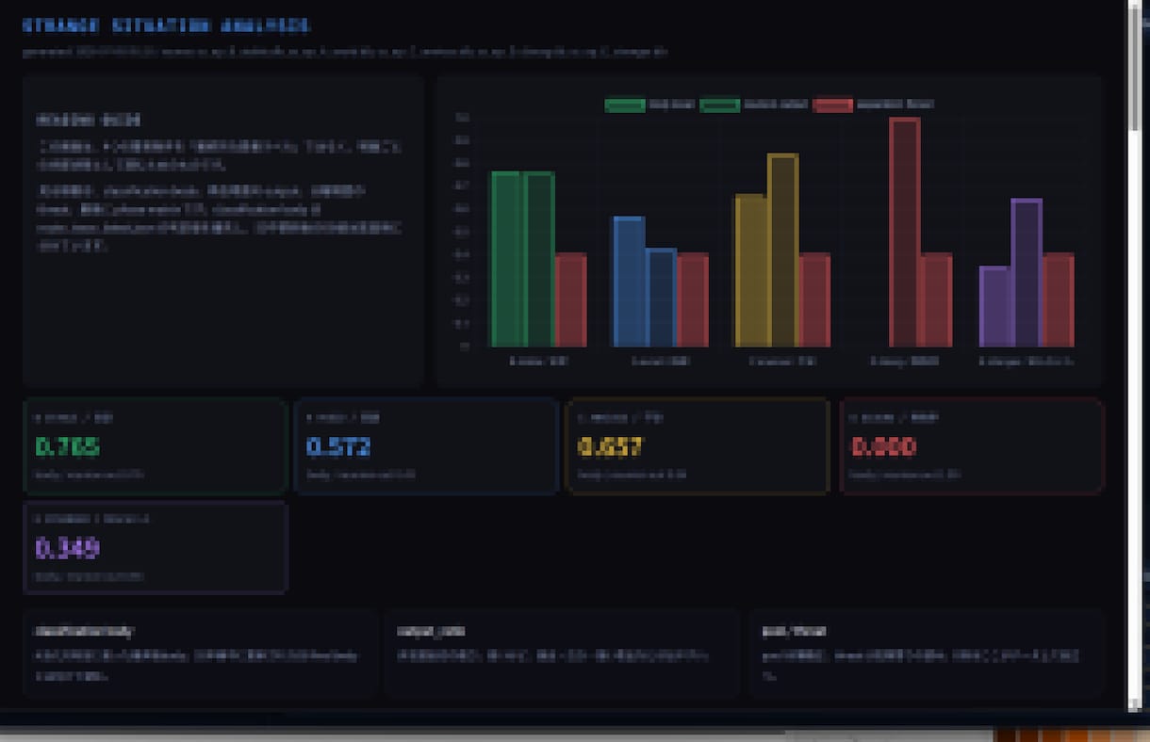Toggle the red legend swatch entry

[x=833, y=105]
